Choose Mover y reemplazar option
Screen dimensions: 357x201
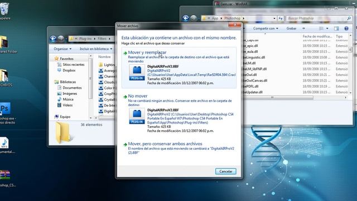pos(178,68)
